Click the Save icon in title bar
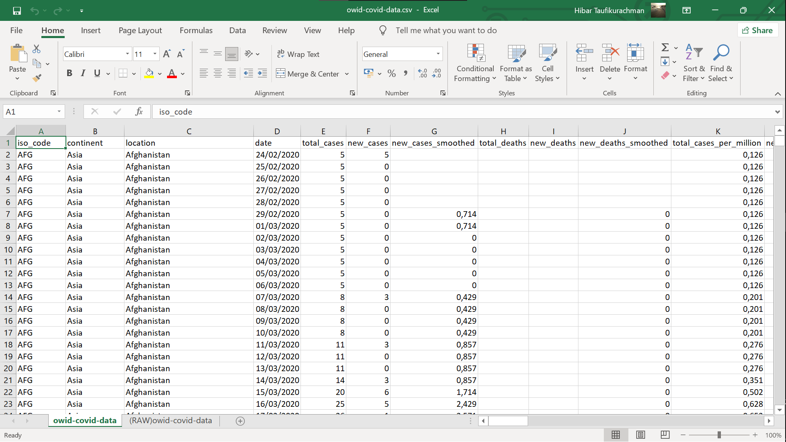The image size is (786, 442). (x=17, y=11)
